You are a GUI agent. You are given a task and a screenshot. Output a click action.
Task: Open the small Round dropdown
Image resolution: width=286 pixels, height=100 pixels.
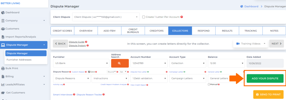pyautogui.click(x=111, y=72)
